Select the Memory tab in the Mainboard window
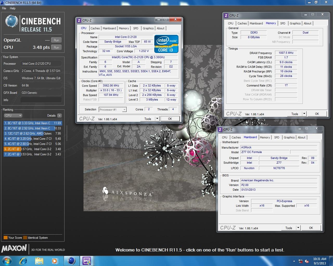 [265, 137]
